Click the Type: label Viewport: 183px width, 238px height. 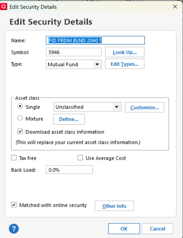[17, 64]
